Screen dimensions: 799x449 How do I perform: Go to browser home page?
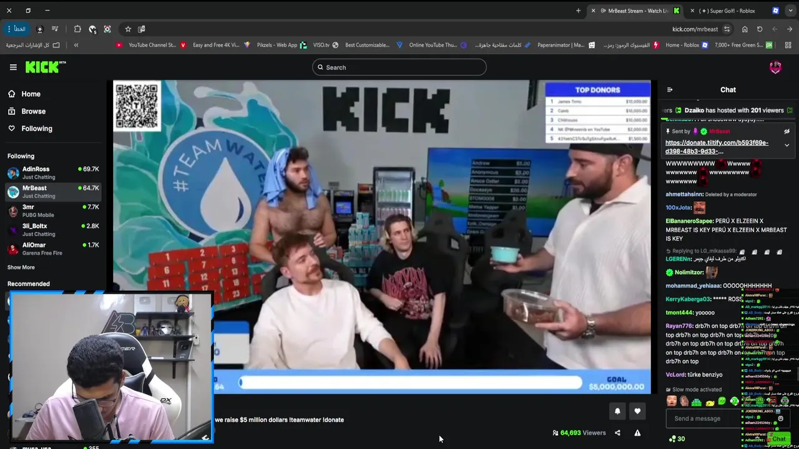click(x=745, y=29)
